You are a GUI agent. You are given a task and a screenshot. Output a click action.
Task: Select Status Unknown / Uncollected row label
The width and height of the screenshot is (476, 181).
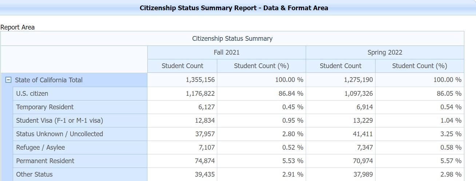click(80, 134)
